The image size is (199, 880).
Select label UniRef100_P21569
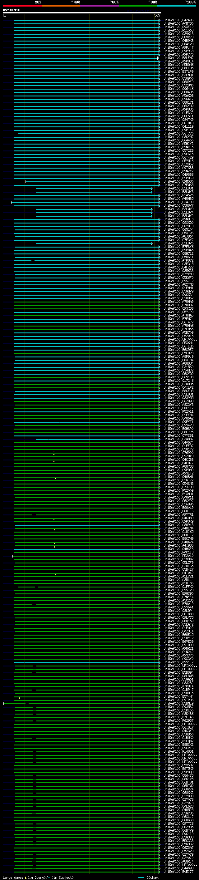(x=178, y=367)
